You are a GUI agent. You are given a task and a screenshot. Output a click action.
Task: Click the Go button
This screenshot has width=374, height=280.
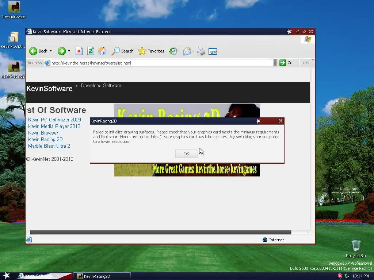point(286,63)
